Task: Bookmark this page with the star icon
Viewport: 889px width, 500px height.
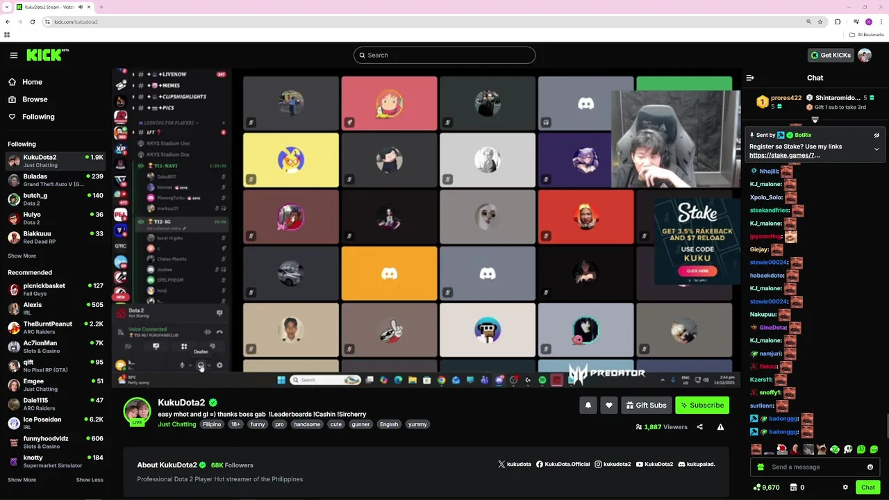Action: pyautogui.click(x=820, y=22)
